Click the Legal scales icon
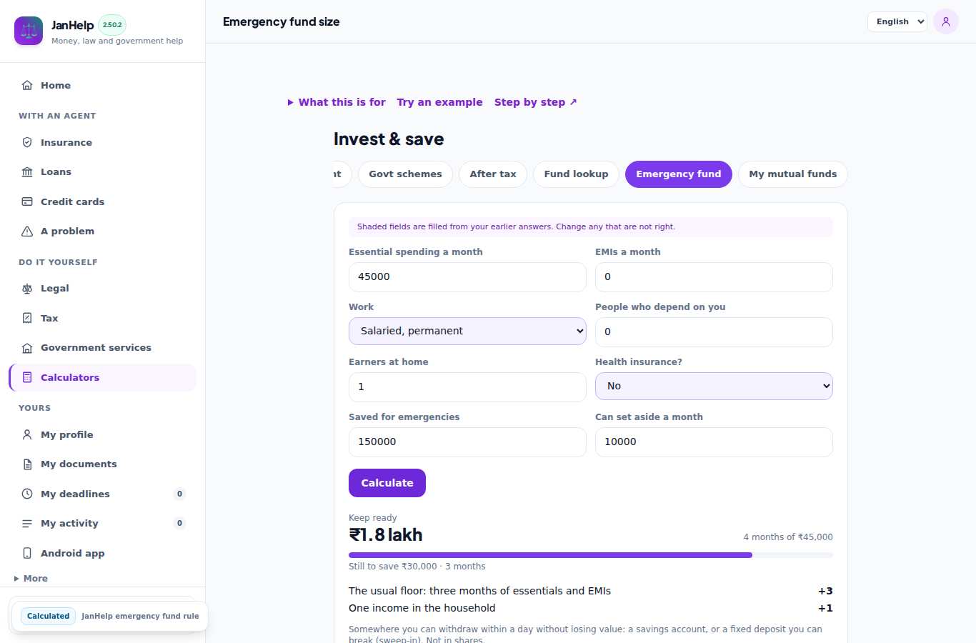 click(x=27, y=288)
